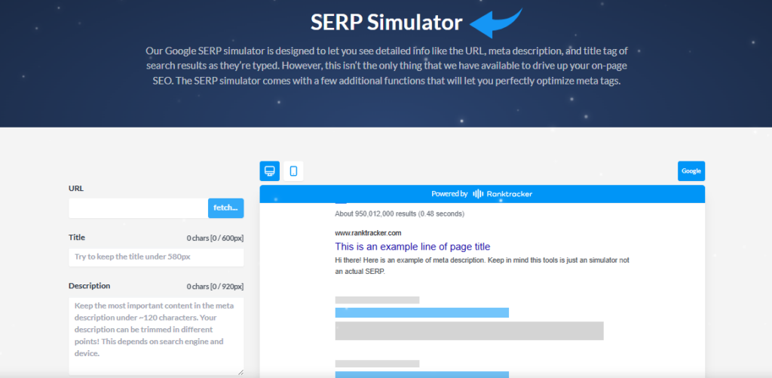
Task: Focus the Description text area
Action: (x=156, y=336)
